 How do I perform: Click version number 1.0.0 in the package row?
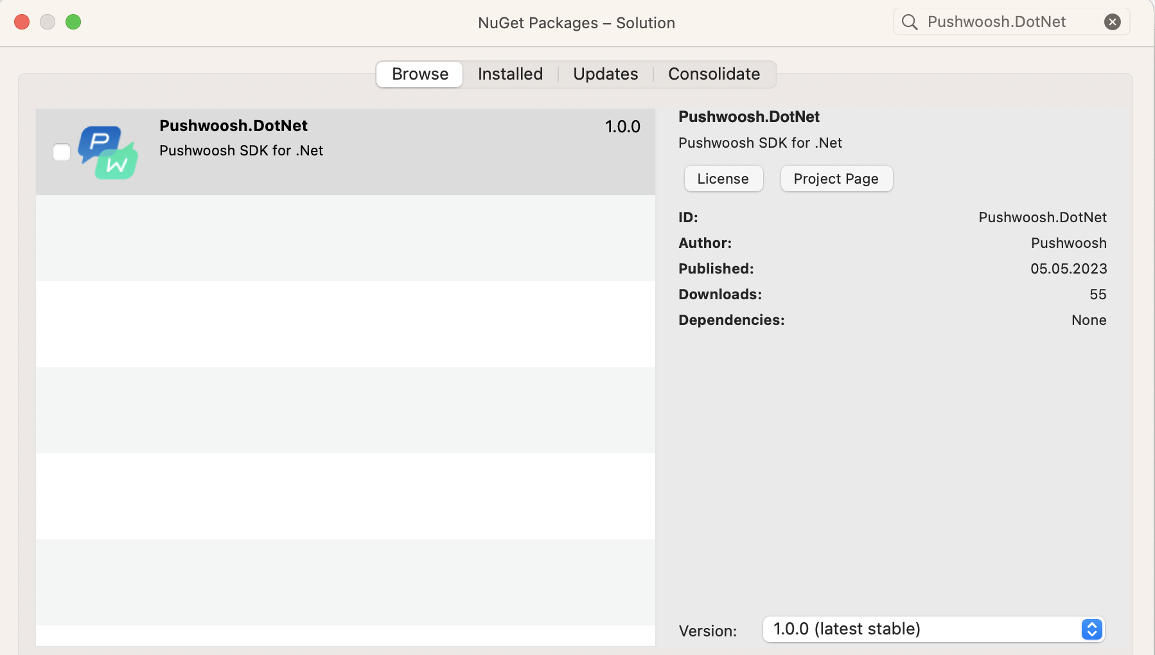[x=622, y=127]
